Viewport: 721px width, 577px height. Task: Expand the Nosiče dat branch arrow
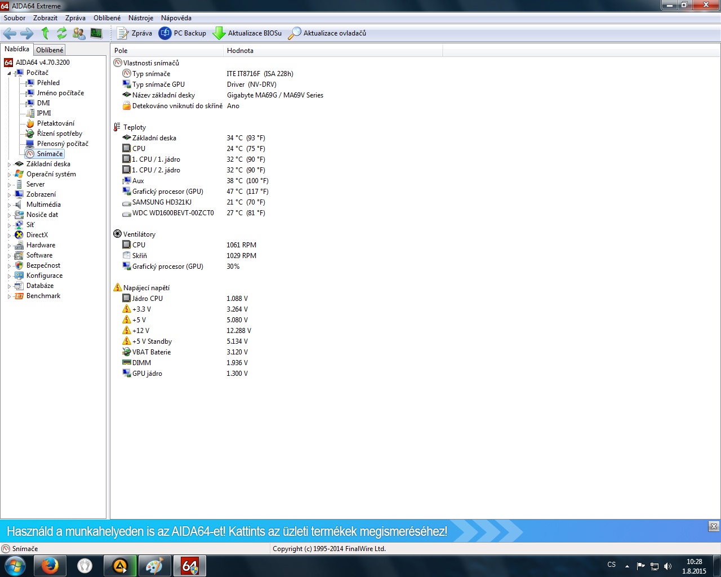[x=9, y=215]
